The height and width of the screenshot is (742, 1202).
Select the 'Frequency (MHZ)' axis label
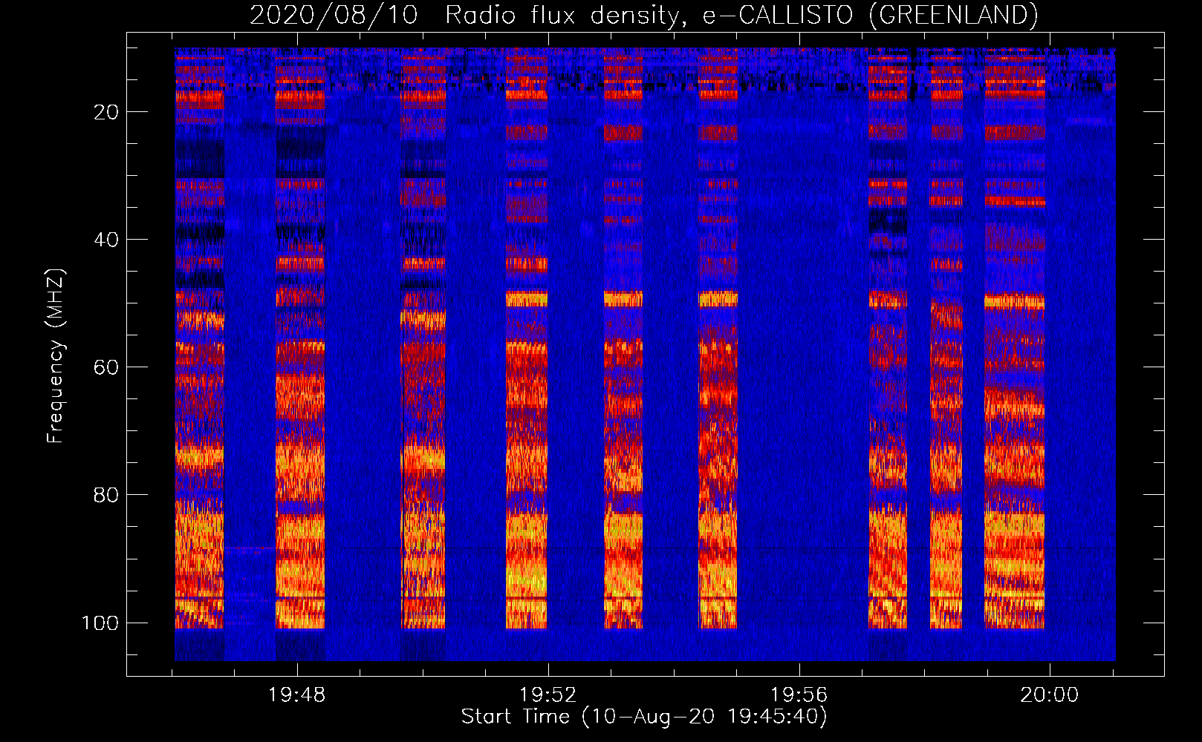click(56, 355)
